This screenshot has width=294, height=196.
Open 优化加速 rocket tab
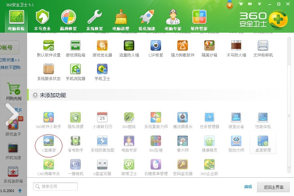click(x=147, y=21)
